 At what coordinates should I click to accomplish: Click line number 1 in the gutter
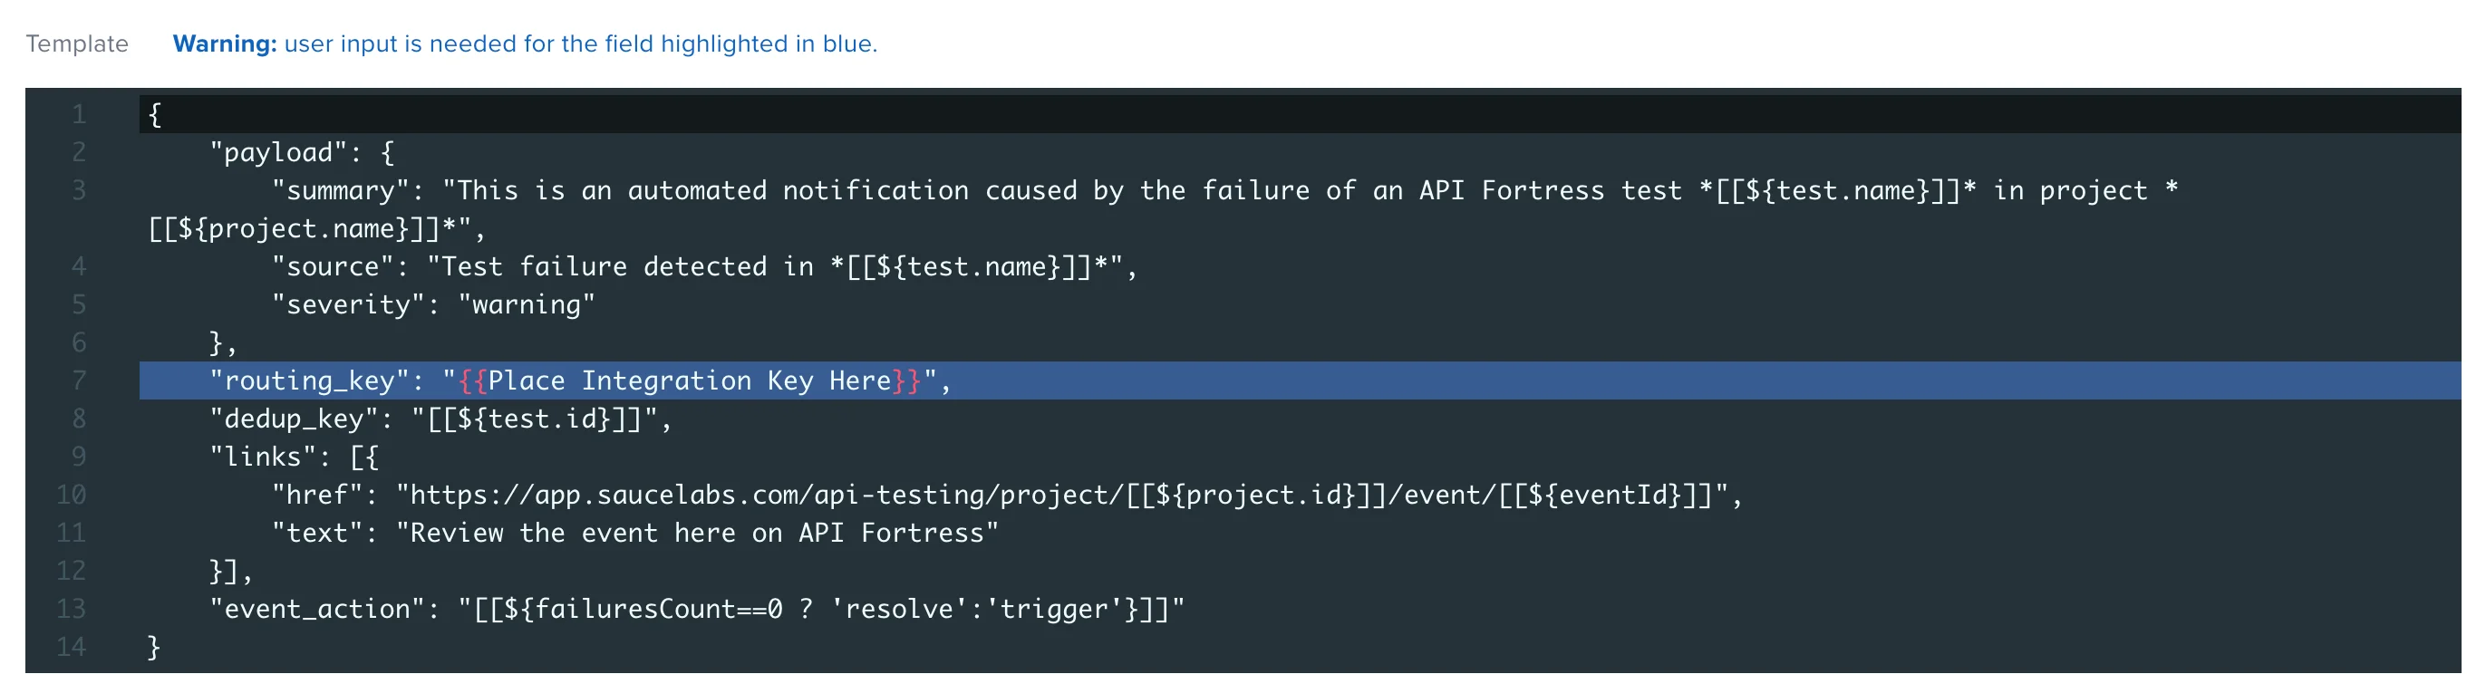point(80,114)
